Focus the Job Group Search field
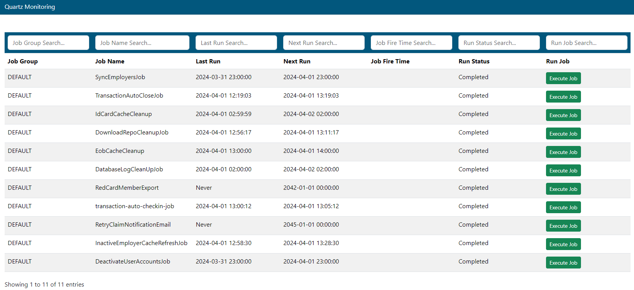Viewport: 634px width, 290px height. pos(48,43)
